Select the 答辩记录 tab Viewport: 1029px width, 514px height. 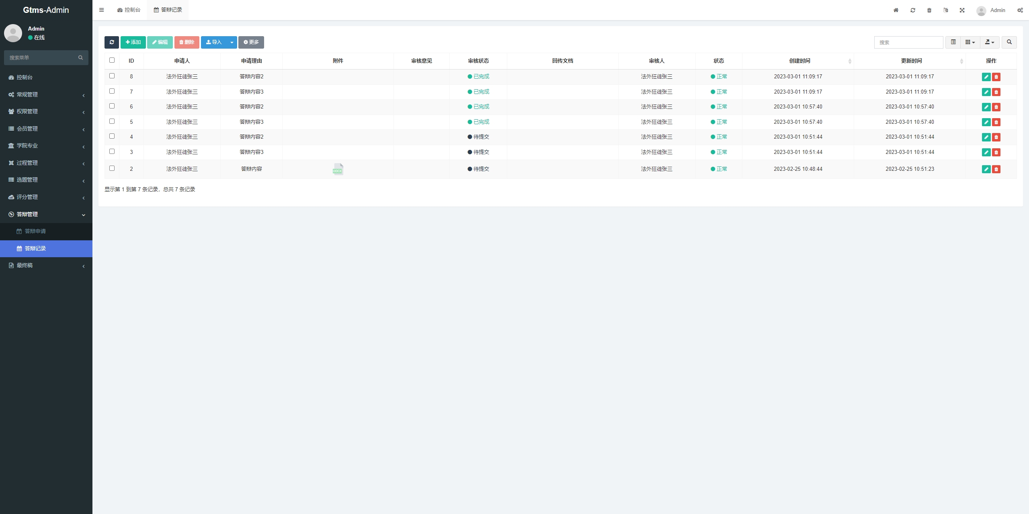pyautogui.click(x=168, y=10)
